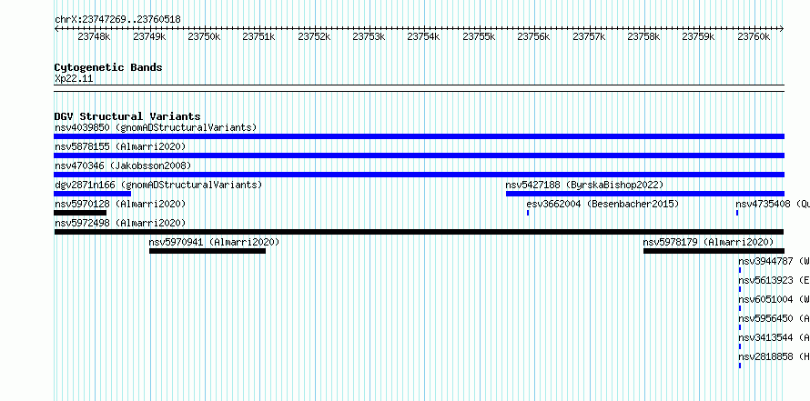
Task: Click the 23754k ruler tick label
Action: (423, 36)
